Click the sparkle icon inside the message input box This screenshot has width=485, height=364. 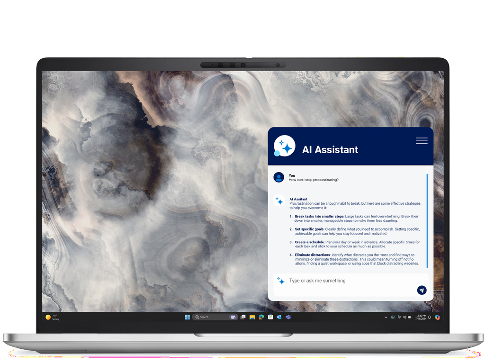click(281, 281)
